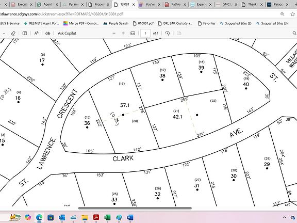Switch to the Proper browser tab

coord(98,4)
